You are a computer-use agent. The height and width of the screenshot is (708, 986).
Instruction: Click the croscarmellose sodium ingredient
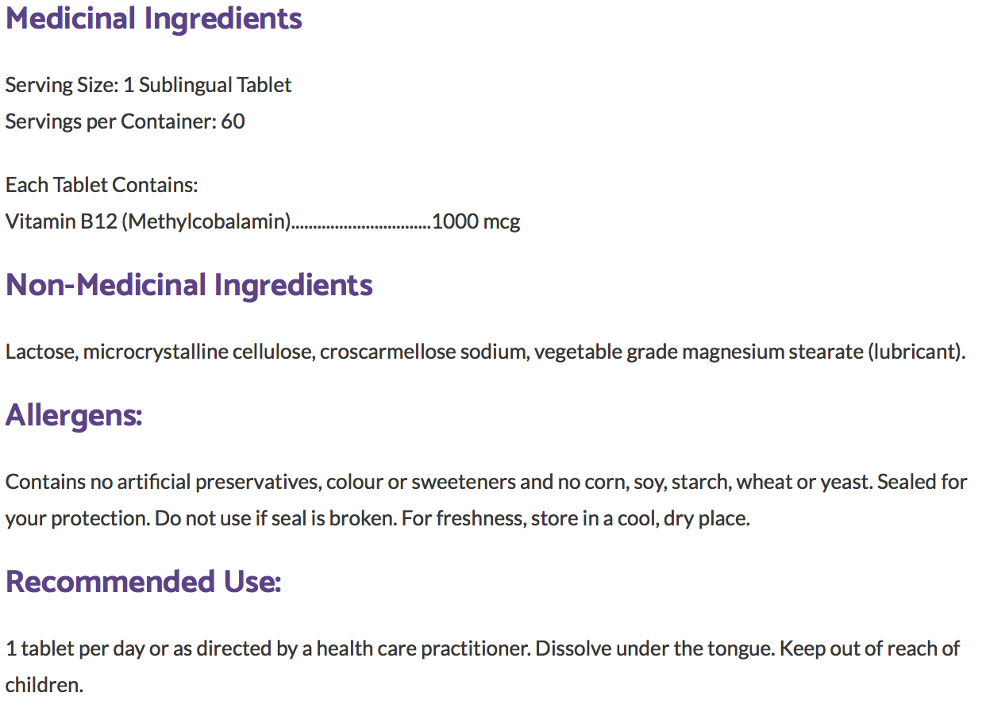tap(422, 352)
